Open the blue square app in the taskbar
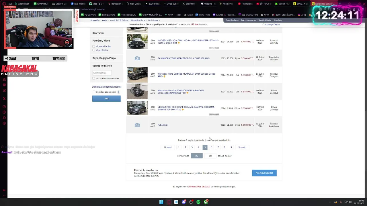 tap(176, 202)
